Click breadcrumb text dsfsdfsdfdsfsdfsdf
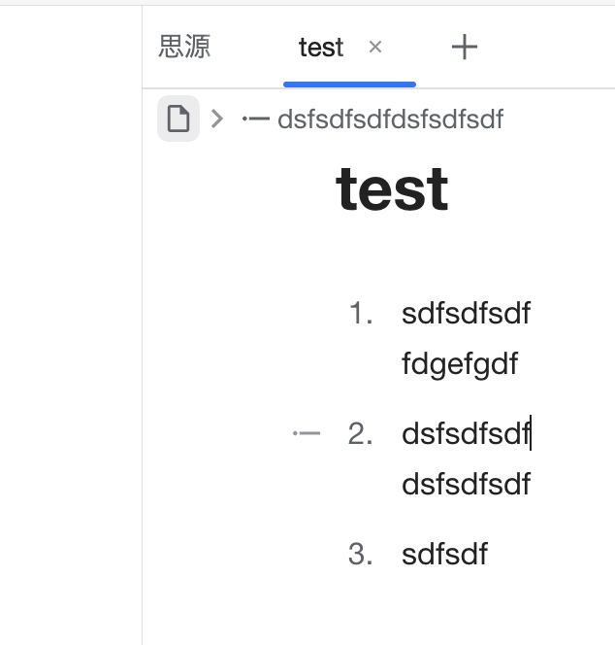 pos(390,119)
